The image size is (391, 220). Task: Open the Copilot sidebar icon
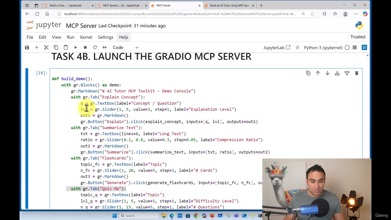click(365, 14)
